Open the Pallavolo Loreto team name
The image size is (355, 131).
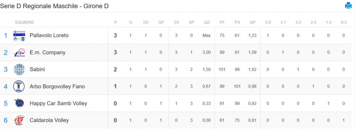49,35
